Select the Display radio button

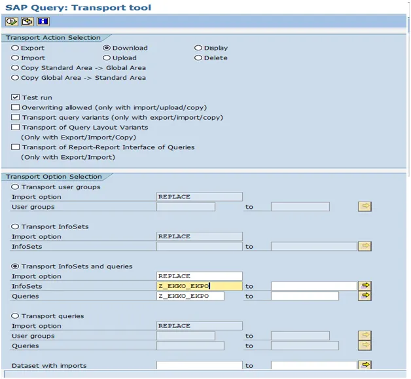pyautogui.click(x=198, y=48)
